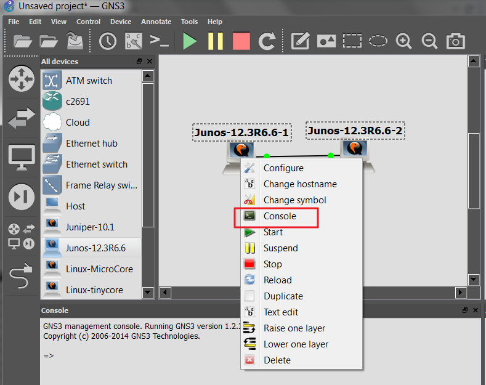Select Reload in the context menu

[301, 280]
